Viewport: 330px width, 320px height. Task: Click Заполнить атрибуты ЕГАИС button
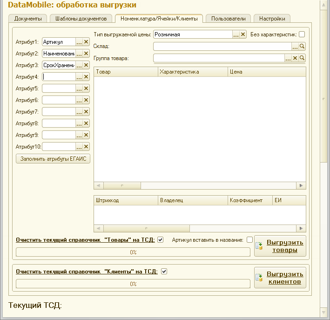[53, 159]
